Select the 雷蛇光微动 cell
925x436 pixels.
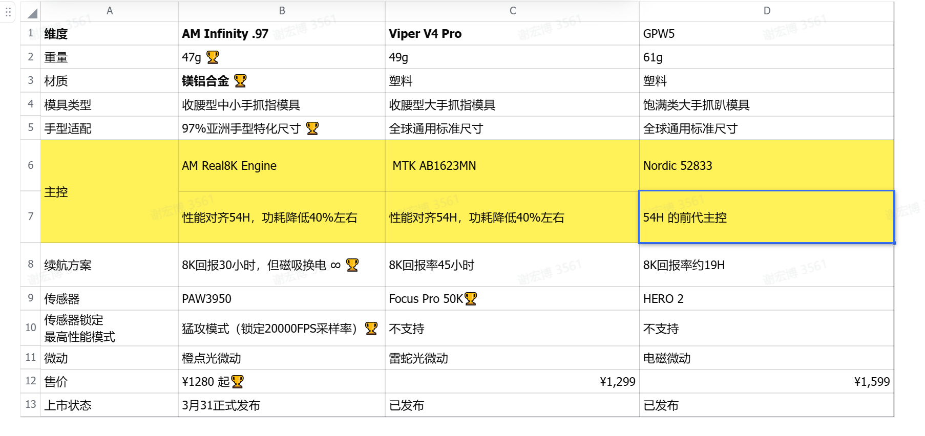coord(513,358)
